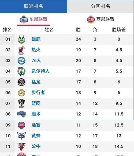Switch to 分区 排名 tab

100,6
